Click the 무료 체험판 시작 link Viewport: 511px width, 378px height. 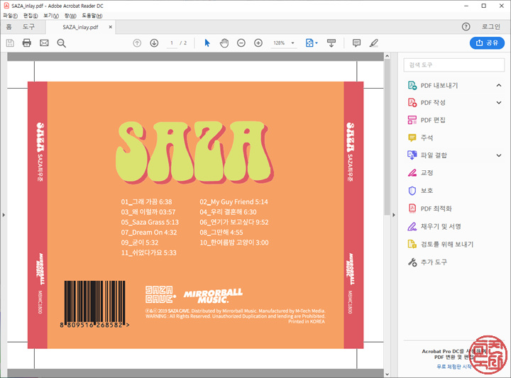click(454, 367)
